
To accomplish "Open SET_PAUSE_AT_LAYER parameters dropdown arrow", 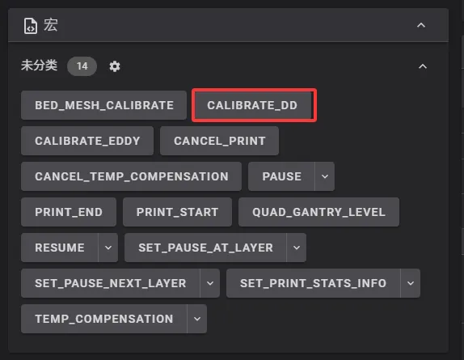I will (297, 248).
